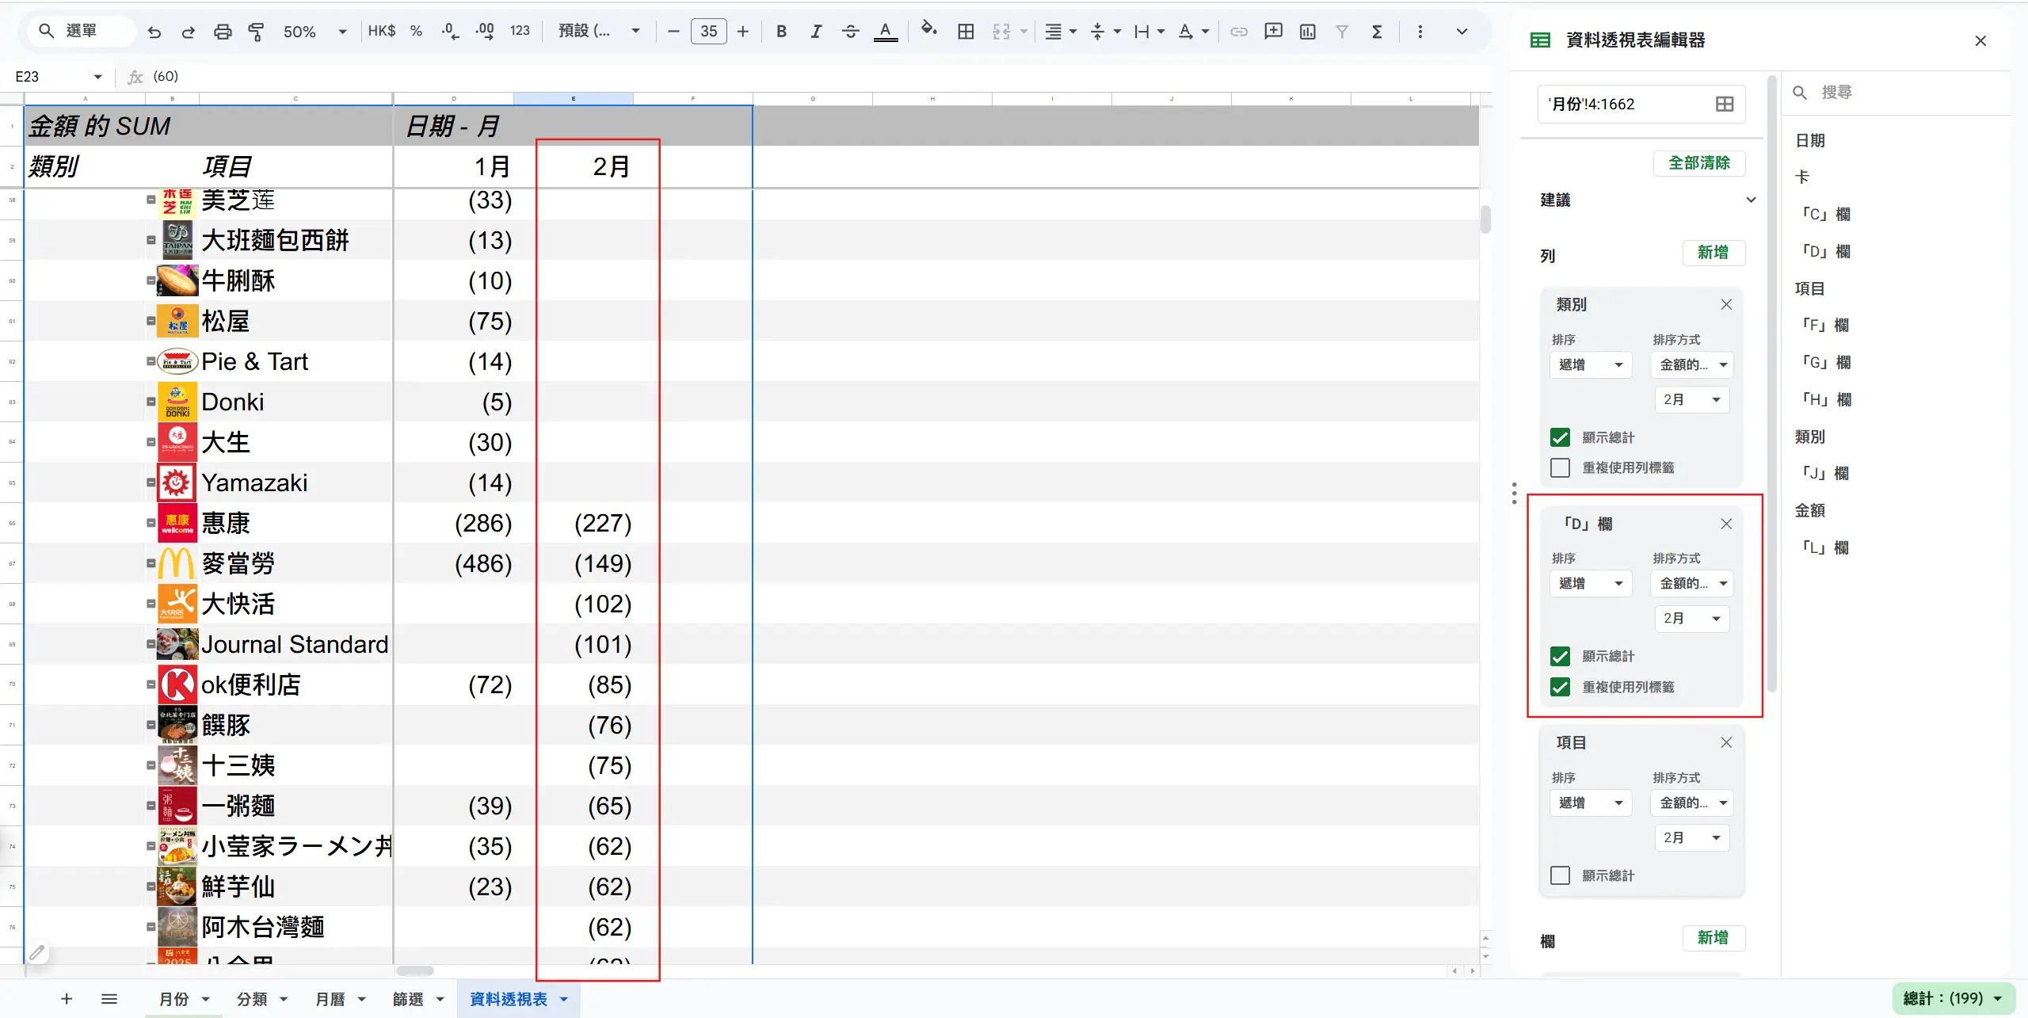Open vertical align options

click(1105, 32)
